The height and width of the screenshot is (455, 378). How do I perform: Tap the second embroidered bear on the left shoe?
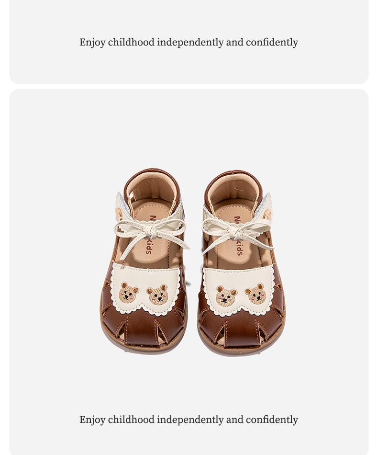(x=158, y=295)
